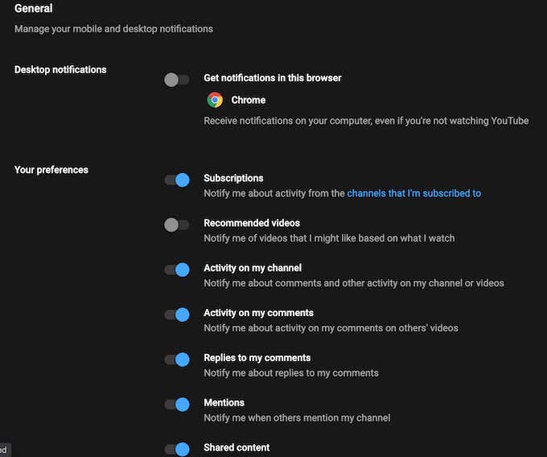Open the channels that I'm subscribed to link
Viewport: 547px width, 457px height.
click(413, 193)
